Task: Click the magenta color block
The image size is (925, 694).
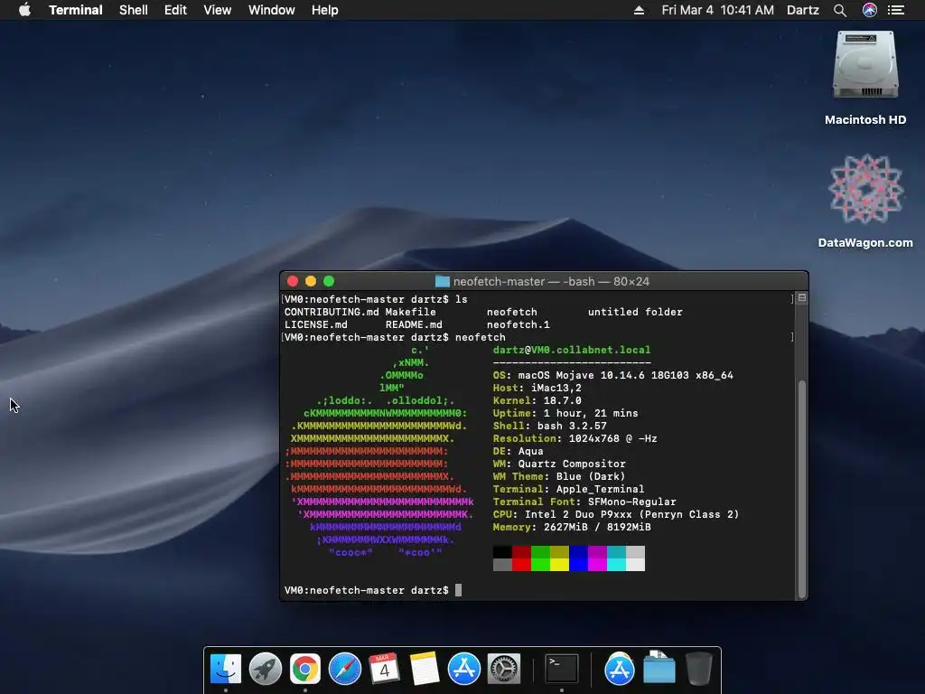Action: (598, 552)
